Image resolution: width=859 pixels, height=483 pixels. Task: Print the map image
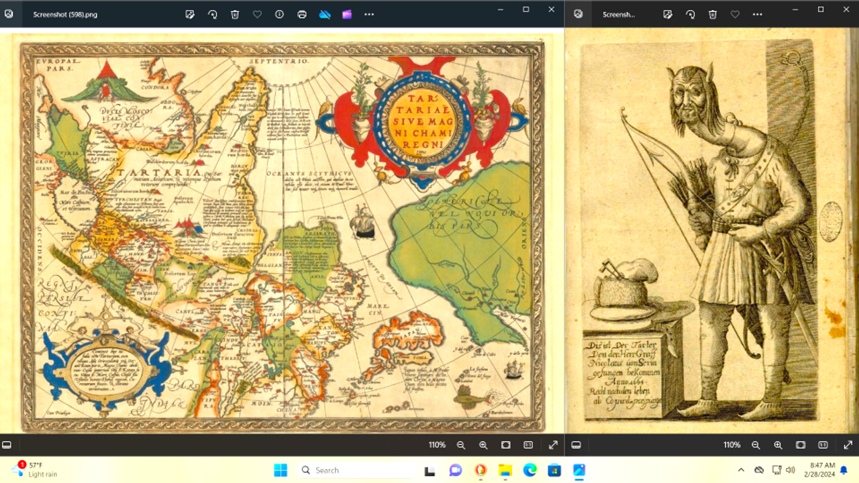(x=302, y=14)
